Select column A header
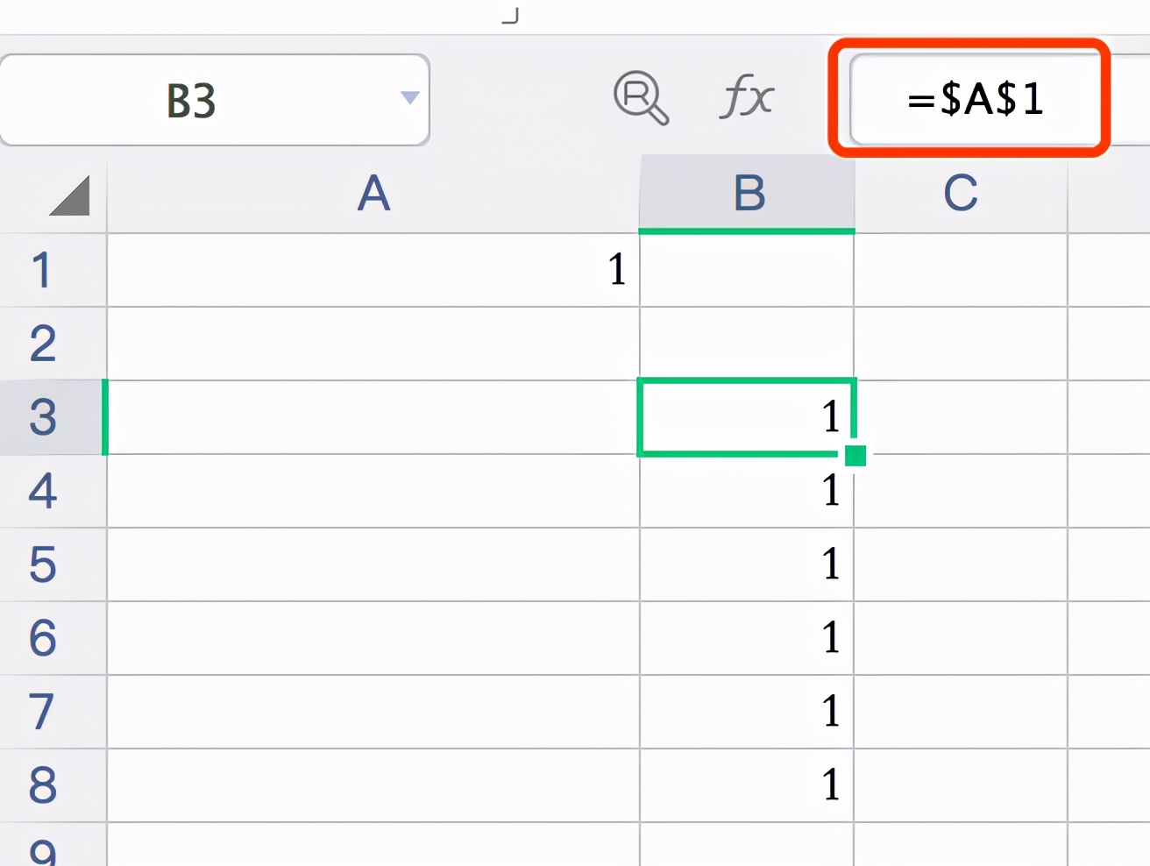The width and height of the screenshot is (1150, 866). [373, 195]
